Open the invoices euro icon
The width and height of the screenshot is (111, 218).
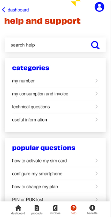pos(55,208)
